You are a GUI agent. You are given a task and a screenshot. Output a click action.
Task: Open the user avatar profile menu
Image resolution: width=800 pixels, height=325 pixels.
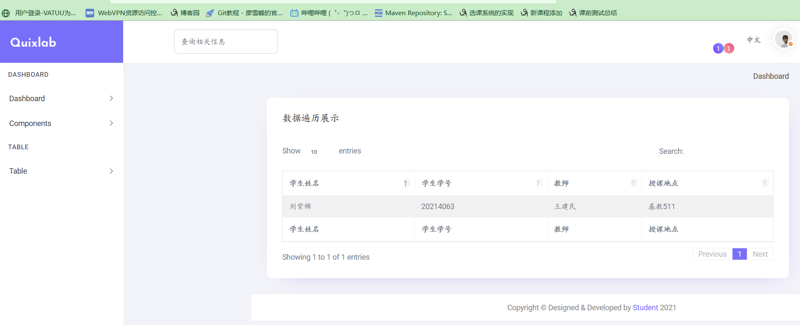(x=784, y=40)
